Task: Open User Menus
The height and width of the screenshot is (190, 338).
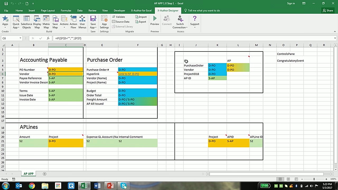Action: 82,22
